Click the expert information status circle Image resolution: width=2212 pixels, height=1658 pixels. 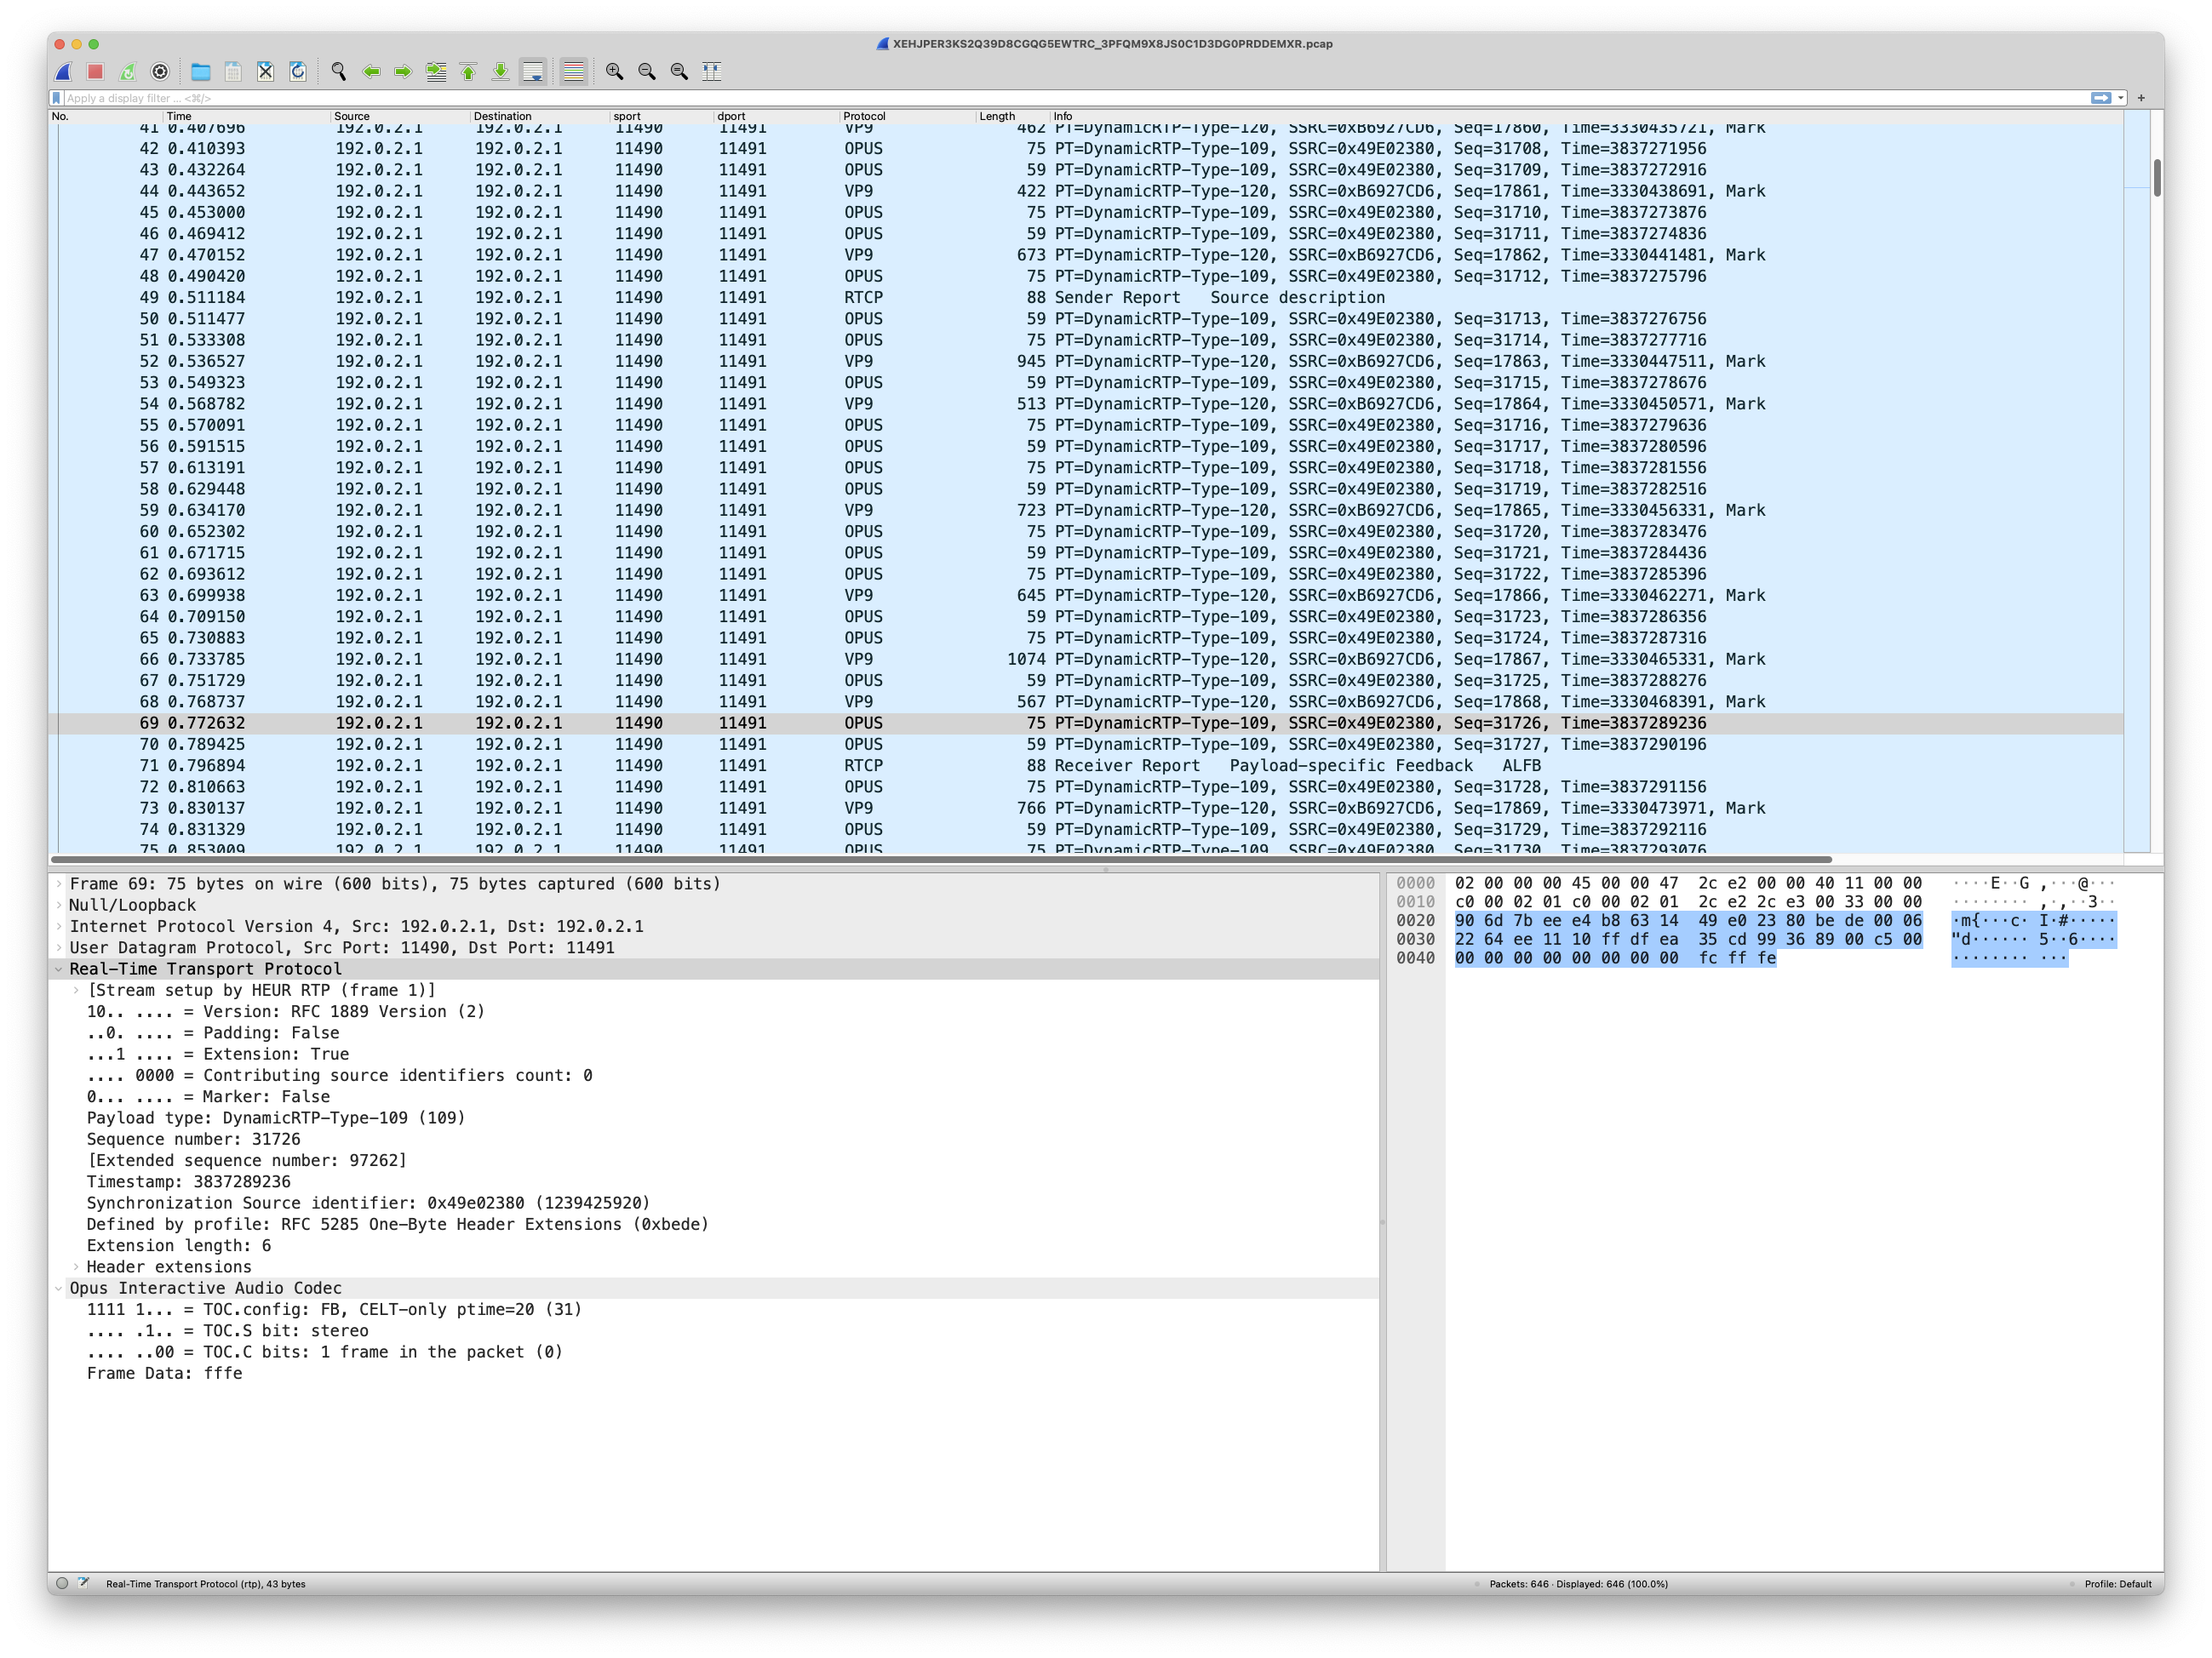(62, 1583)
